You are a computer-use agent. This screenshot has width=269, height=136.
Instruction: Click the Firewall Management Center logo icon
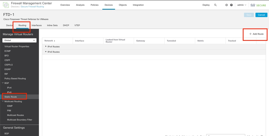click(6, 5)
